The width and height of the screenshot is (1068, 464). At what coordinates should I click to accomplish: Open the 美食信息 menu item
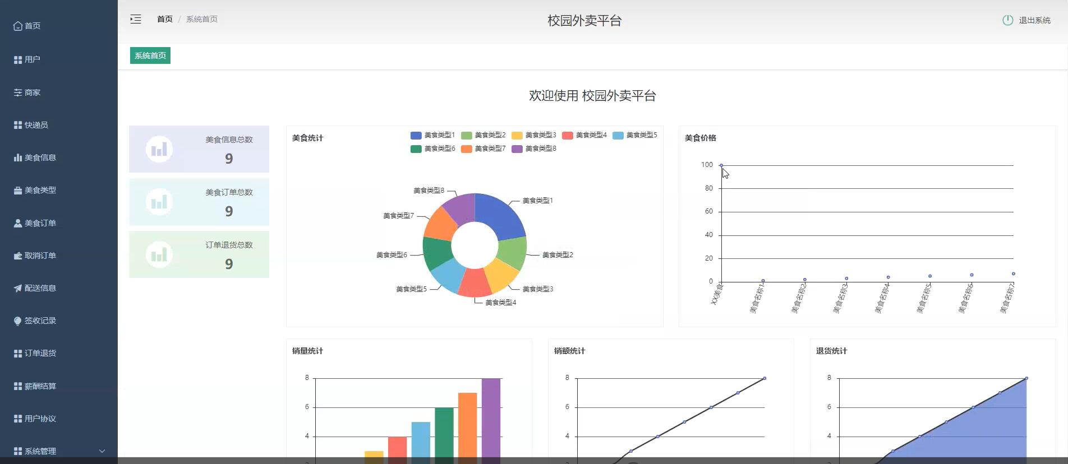(x=59, y=157)
